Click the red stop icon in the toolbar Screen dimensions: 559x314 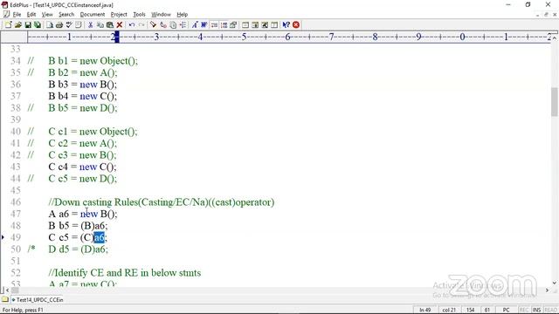[296, 25]
